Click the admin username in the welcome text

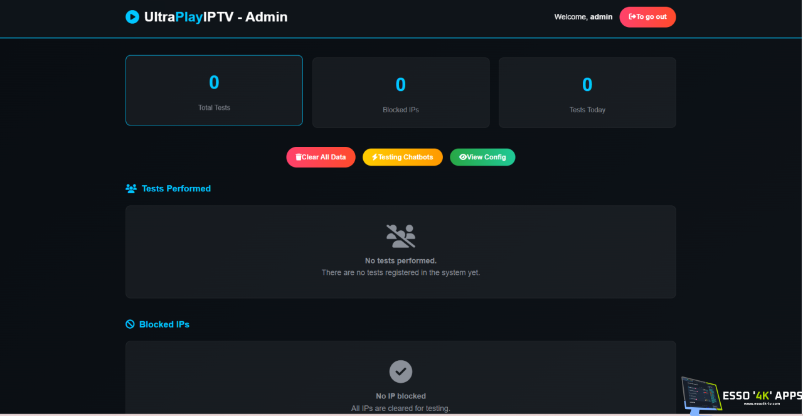601,17
